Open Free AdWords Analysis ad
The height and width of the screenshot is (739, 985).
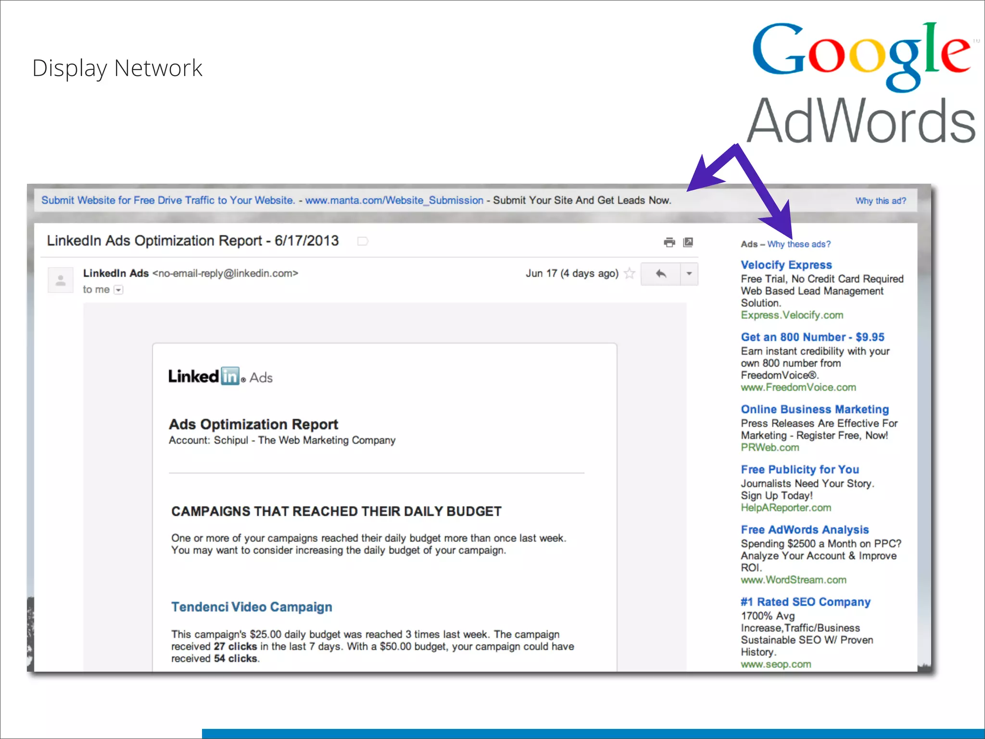click(805, 530)
